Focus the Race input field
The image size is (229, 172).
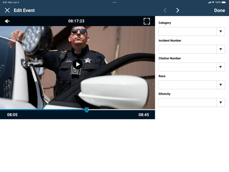188,85
